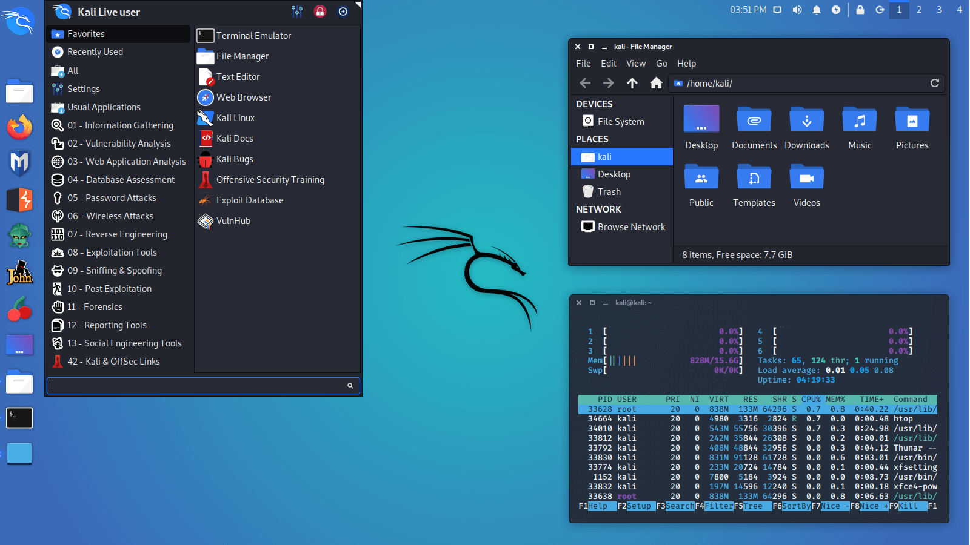Open the volume control icon in the tray
Image resolution: width=970 pixels, height=545 pixels.
tap(797, 9)
